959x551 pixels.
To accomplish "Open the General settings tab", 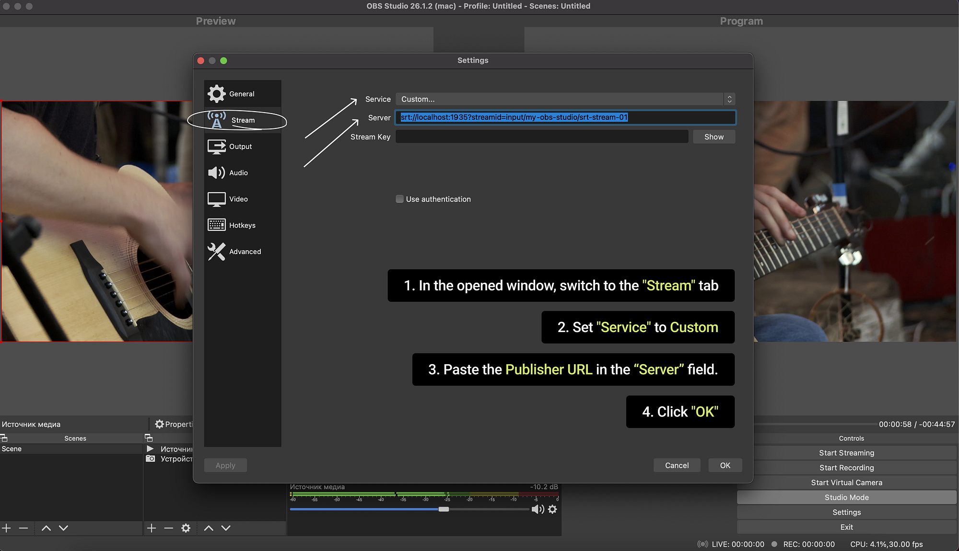I will (x=243, y=94).
